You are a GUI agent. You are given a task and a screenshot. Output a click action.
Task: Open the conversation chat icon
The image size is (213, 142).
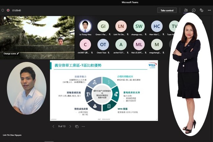(x=194, y=10)
